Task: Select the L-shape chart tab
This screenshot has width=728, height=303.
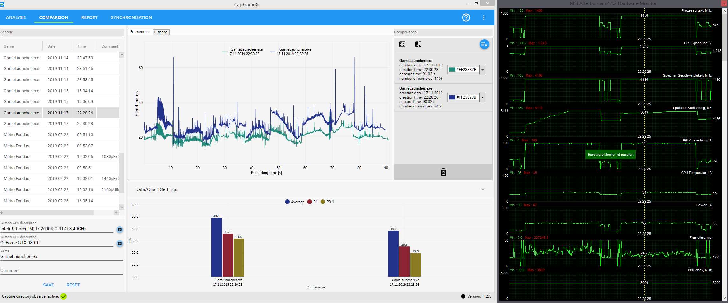Action: (161, 32)
